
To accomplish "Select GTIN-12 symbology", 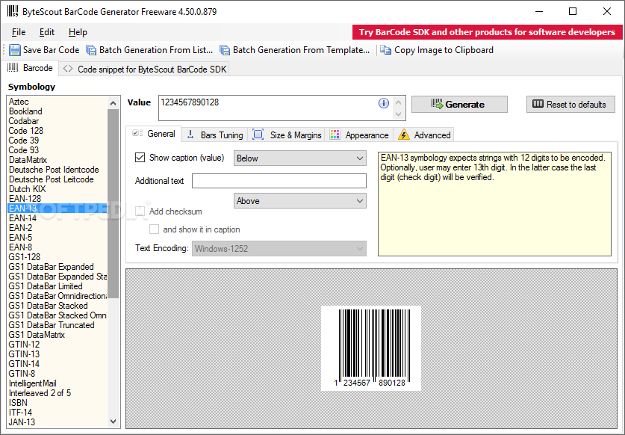I will tap(25, 344).
